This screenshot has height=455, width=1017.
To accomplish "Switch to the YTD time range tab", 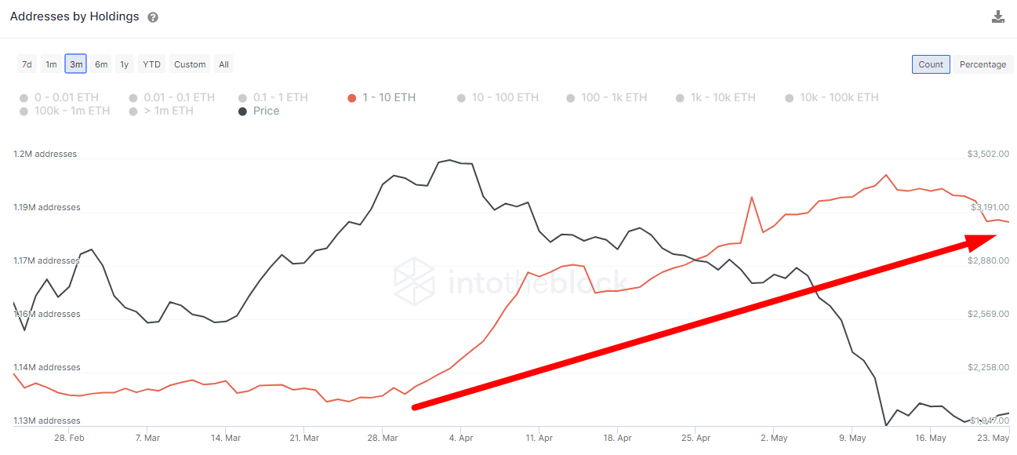I will tap(151, 64).
